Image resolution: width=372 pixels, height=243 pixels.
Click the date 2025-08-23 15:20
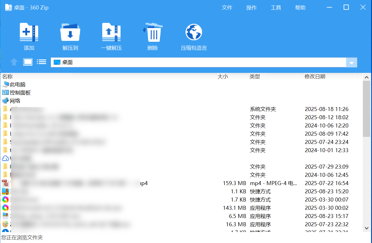click(327, 191)
